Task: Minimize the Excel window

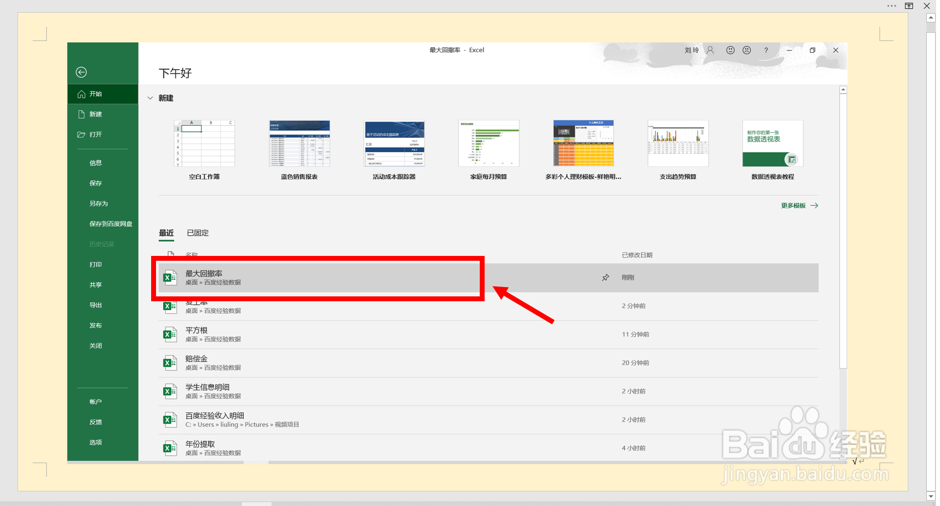Action: (789, 50)
